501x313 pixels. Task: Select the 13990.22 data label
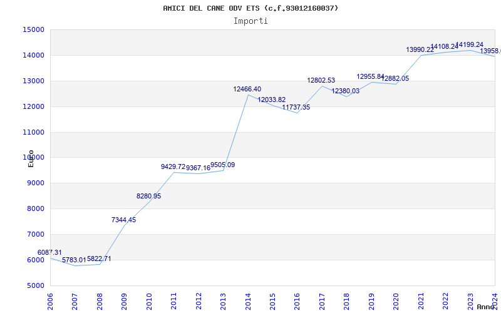pyautogui.click(x=420, y=50)
